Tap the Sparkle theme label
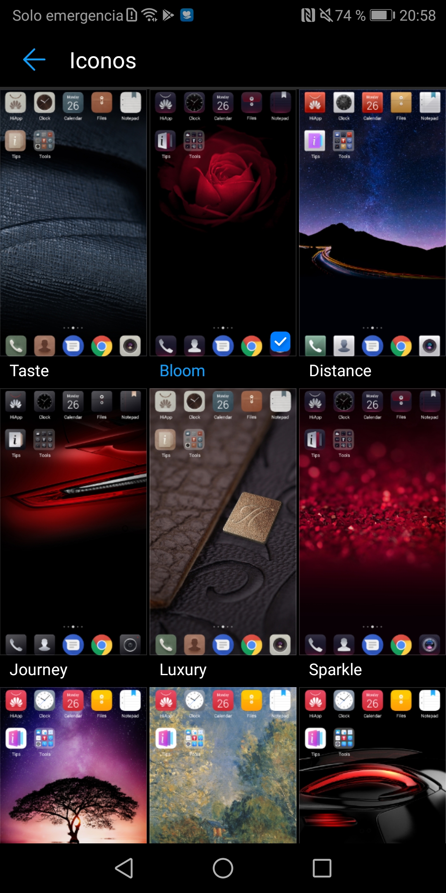Screen dimensions: 446x893 (x=335, y=670)
